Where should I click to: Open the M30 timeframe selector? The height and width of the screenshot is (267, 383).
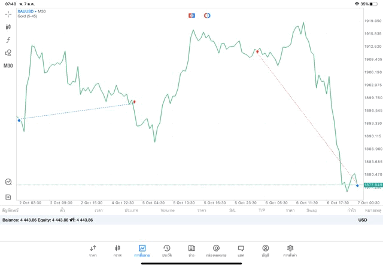click(x=8, y=66)
